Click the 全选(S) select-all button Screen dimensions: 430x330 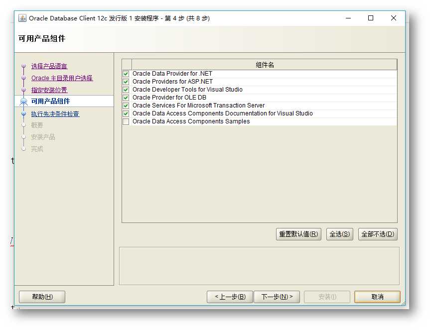pyautogui.click(x=339, y=234)
